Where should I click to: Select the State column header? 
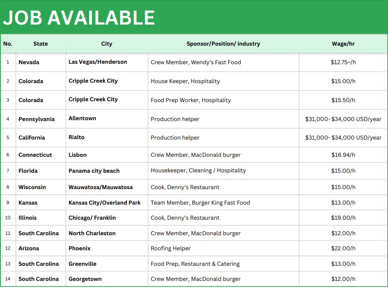tap(40, 44)
